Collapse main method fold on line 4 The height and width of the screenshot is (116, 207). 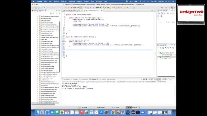tap(65, 18)
